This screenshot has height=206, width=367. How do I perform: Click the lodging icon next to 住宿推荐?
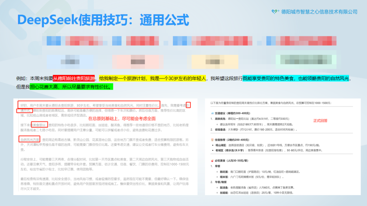coord(212,140)
